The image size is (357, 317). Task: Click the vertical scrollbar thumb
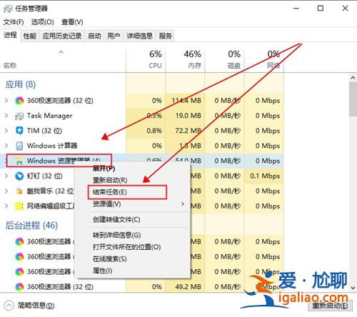click(353, 99)
